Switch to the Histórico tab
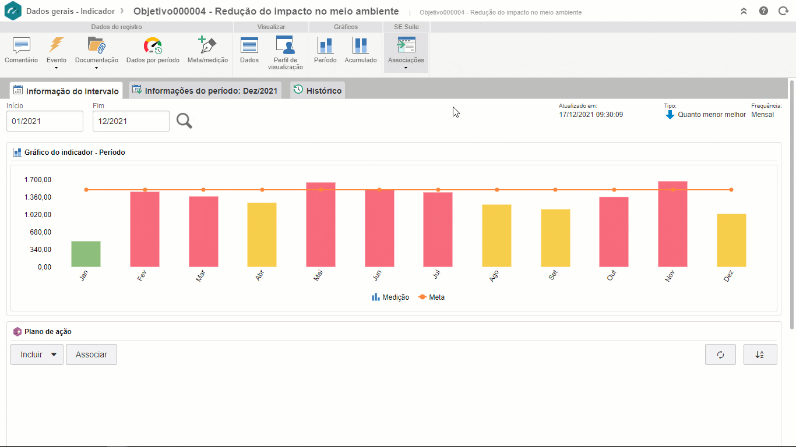Viewport: 796px width, 447px height. pyautogui.click(x=318, y=91)
